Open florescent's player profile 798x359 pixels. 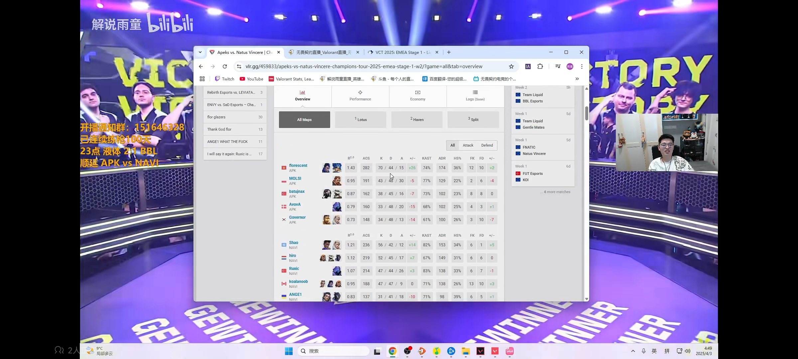click(x=298, y=166)
